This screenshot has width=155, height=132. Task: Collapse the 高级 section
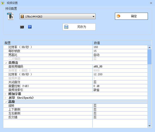click(x=6, y=102)
